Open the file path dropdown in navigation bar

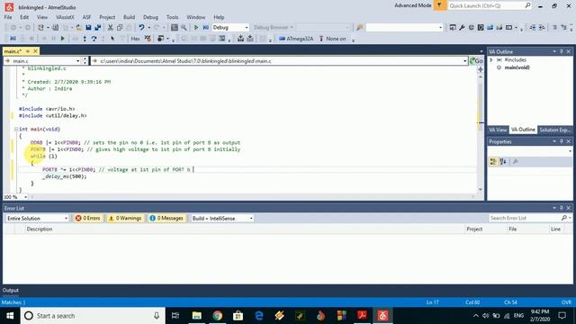[464, 61]
